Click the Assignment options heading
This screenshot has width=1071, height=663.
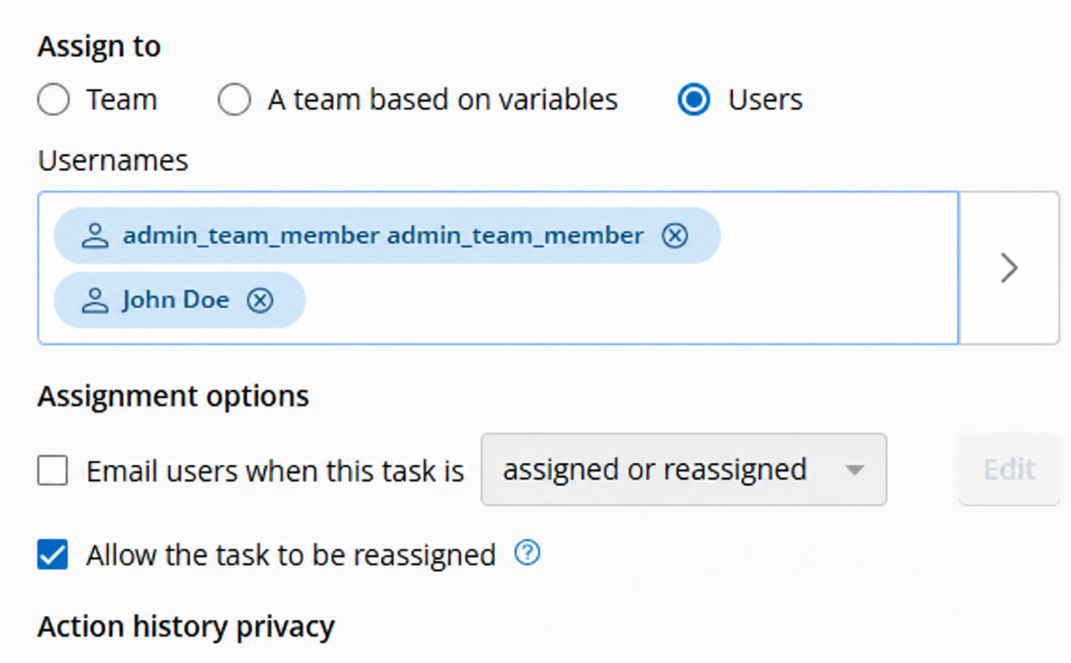click(173, 396)
